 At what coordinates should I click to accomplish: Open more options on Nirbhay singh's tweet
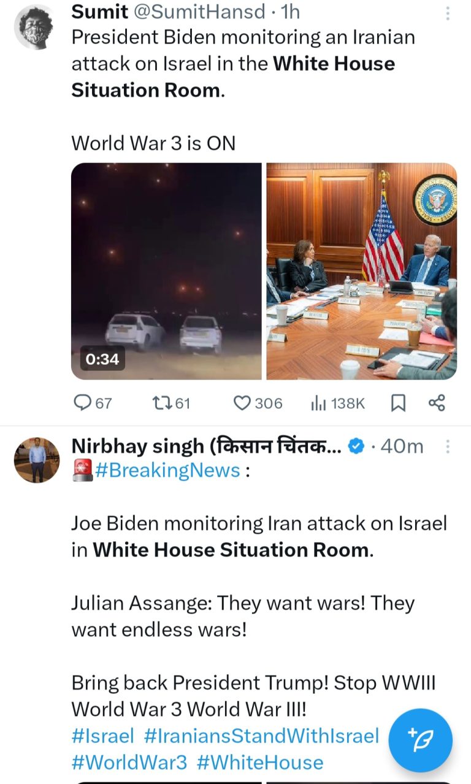(x=448, y=447)
